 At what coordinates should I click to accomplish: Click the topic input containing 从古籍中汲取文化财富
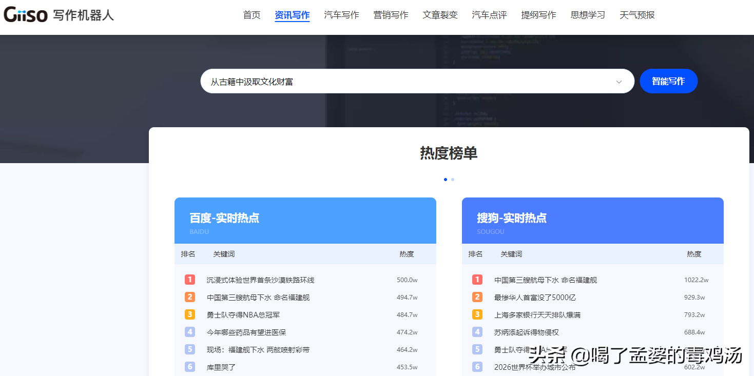click(x=417, y=81)
